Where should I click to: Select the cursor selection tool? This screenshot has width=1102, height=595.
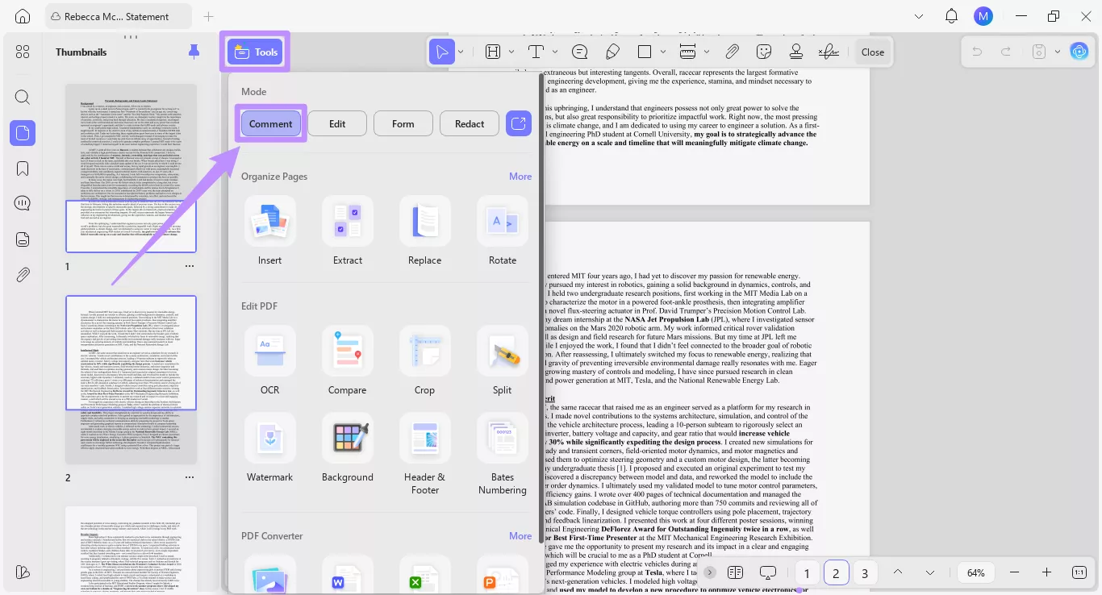442,52
